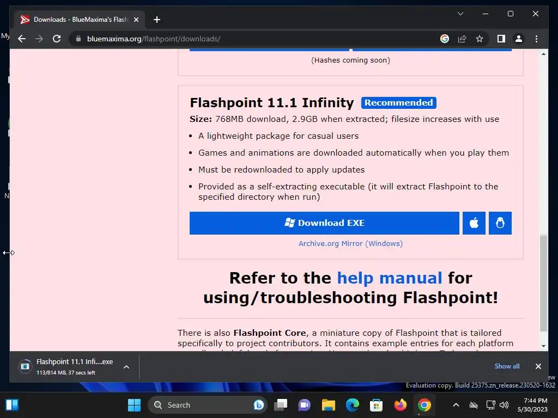Viewport: 558px width, 418px height.
Task: Open Bing chat icon in search
Action: pyautogui.click(x=259, y=405)
